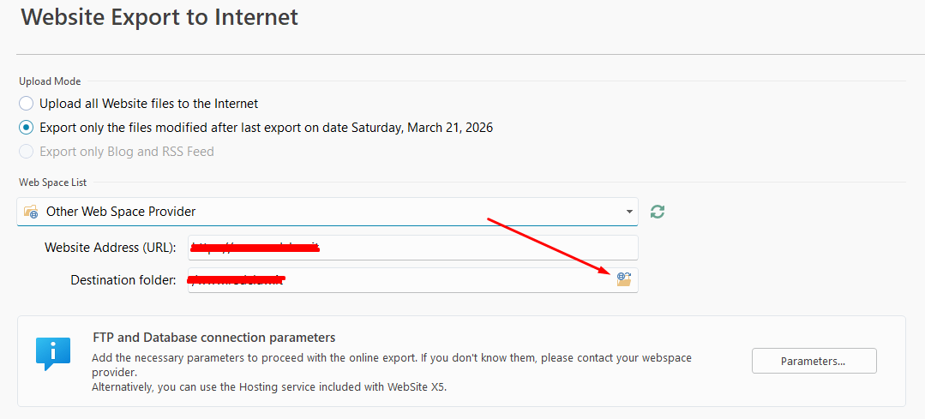Click the refresh web space list icon

click(x=658, y=211)
